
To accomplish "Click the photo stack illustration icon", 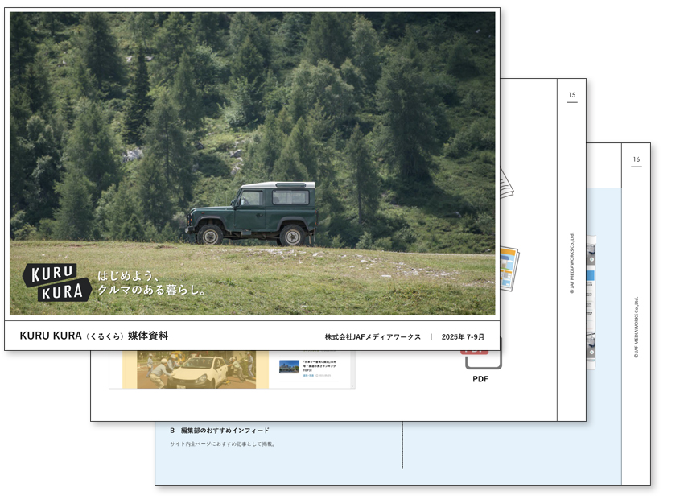I will [x=509, y=268].
